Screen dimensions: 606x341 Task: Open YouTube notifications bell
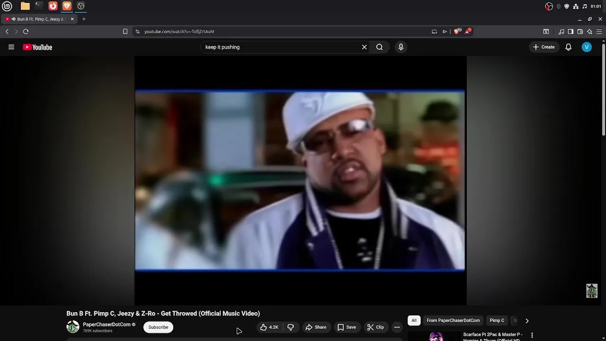[569, 47]
